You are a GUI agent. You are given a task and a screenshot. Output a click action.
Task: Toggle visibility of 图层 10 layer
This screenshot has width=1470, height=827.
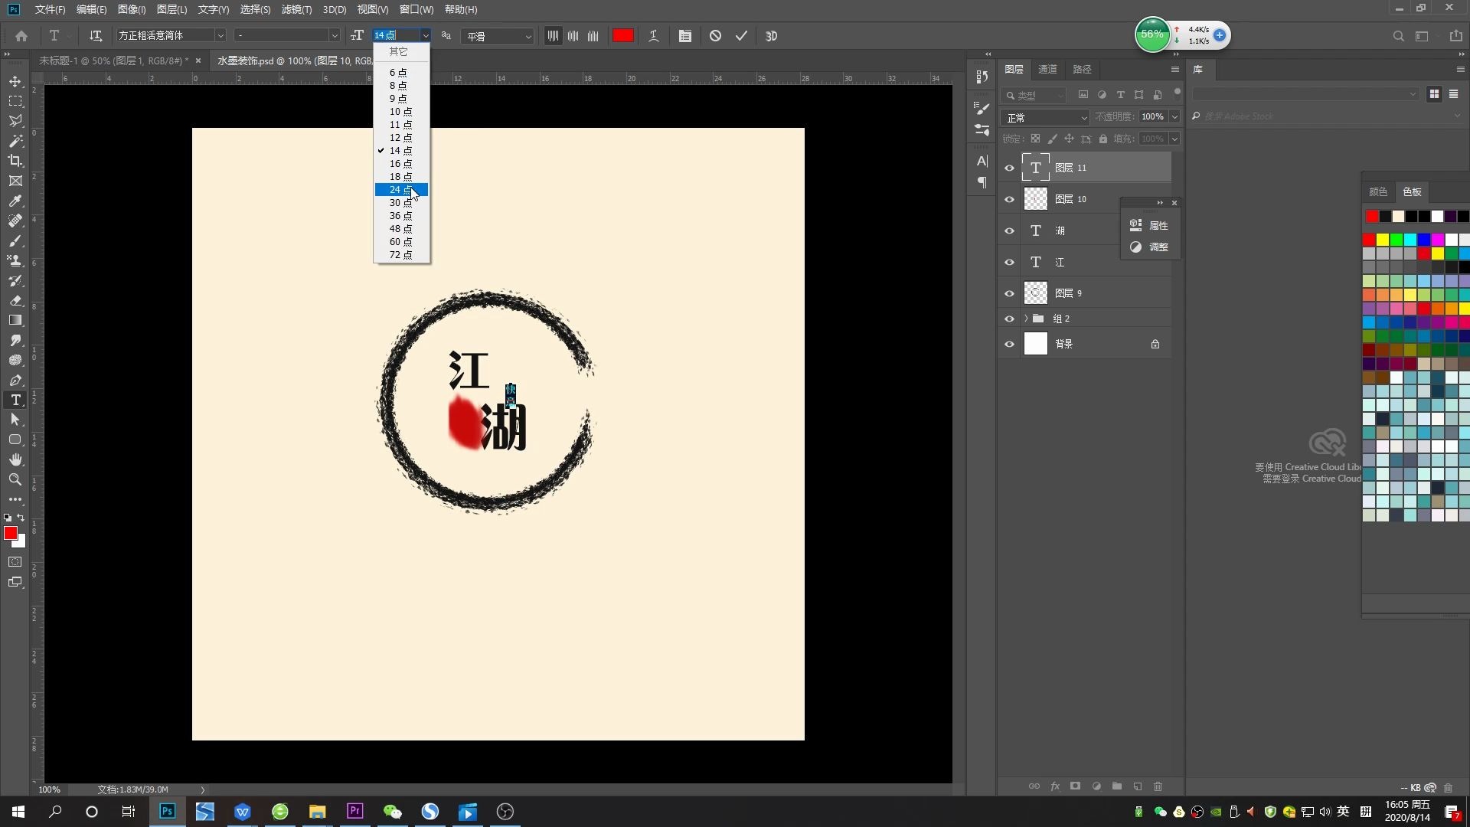1009,199
